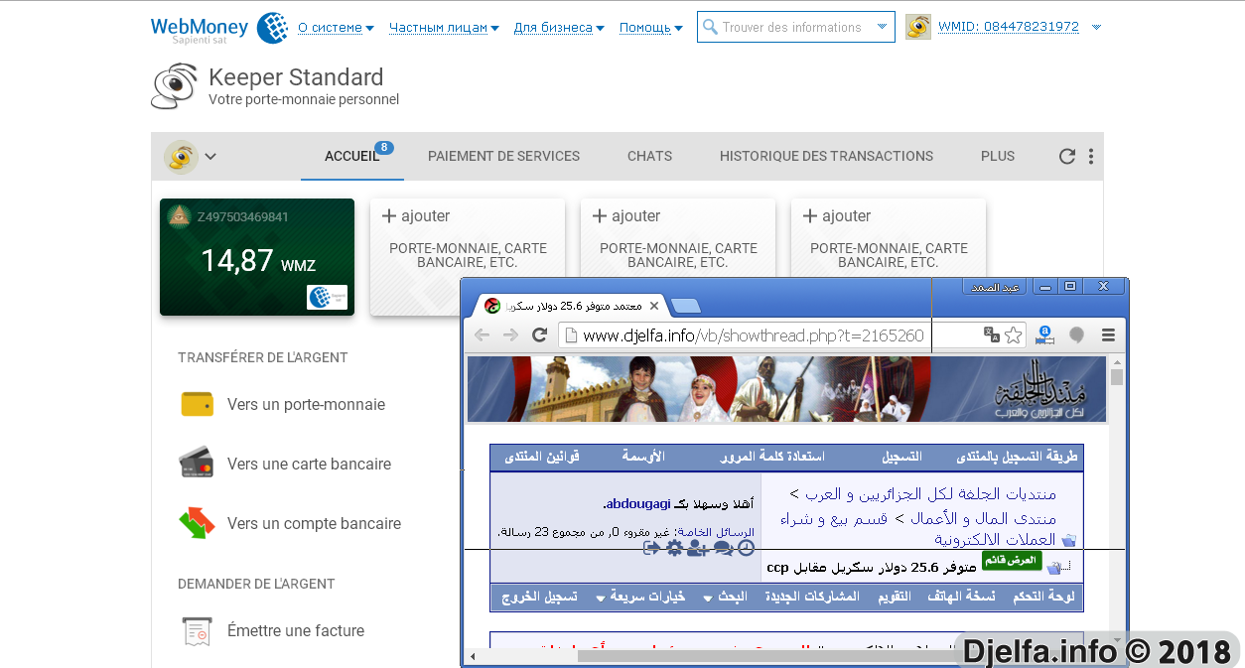This screenshot has width=1245, height=668.
Task: Open the استعادة كلمة المرور link
Action: (x=772, y=457)
